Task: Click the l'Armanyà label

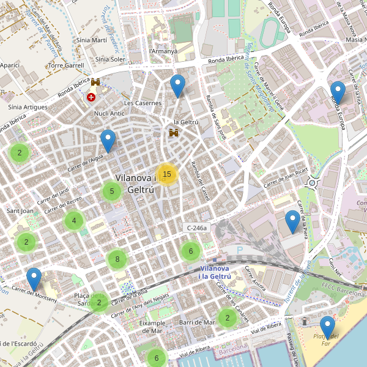Action: click(x=163, y=51)
